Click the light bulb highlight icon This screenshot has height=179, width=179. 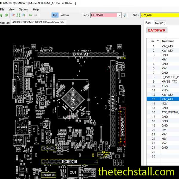[x=125, y=15]
